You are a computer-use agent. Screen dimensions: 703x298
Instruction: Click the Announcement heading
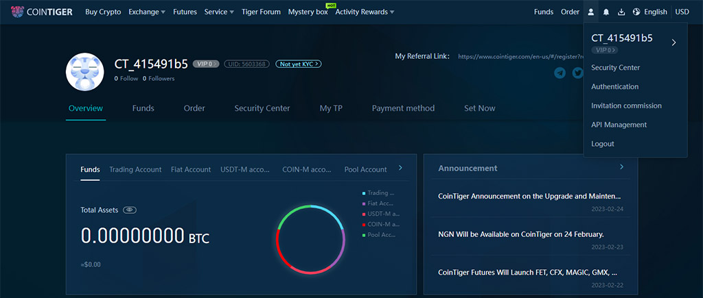coord(468,169)
